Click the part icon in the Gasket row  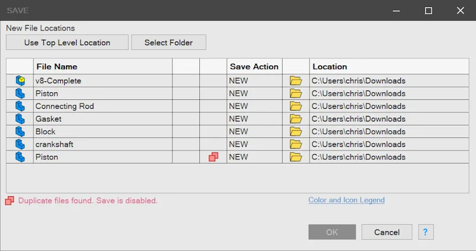[20, 119]
